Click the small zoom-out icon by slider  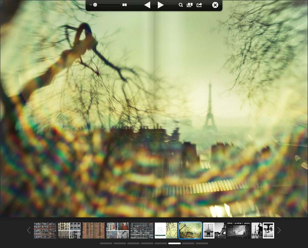(91, 5)
